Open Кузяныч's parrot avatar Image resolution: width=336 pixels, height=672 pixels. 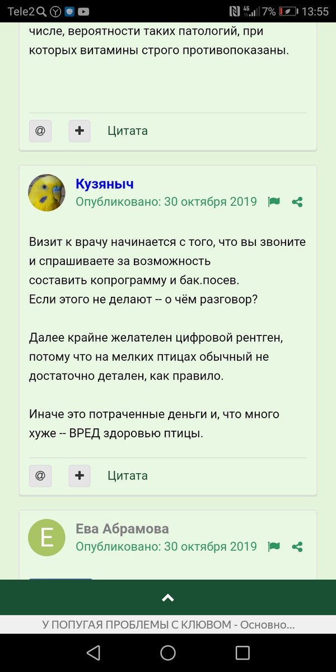(47, 193)
